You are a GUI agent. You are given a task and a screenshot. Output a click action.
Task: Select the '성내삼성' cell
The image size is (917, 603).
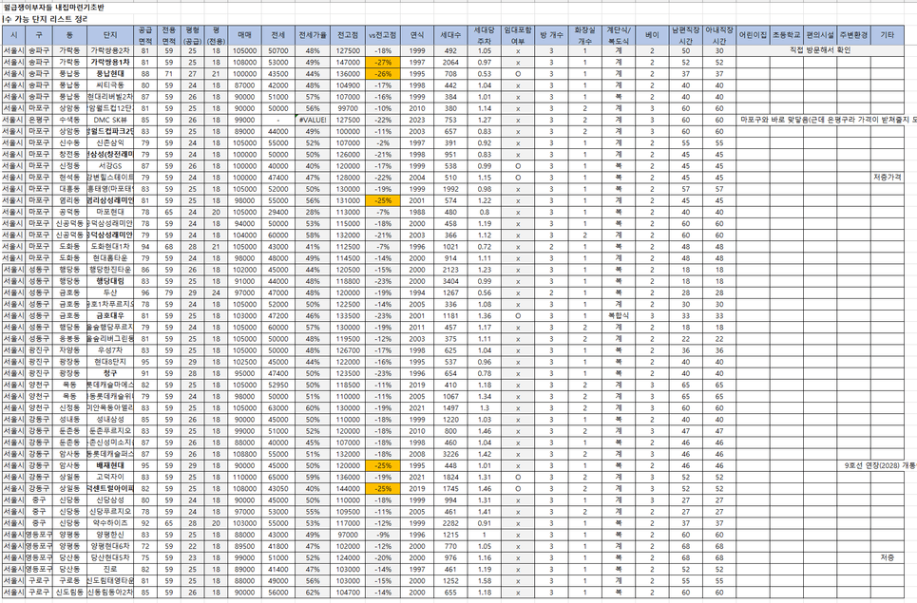(110, 420)
